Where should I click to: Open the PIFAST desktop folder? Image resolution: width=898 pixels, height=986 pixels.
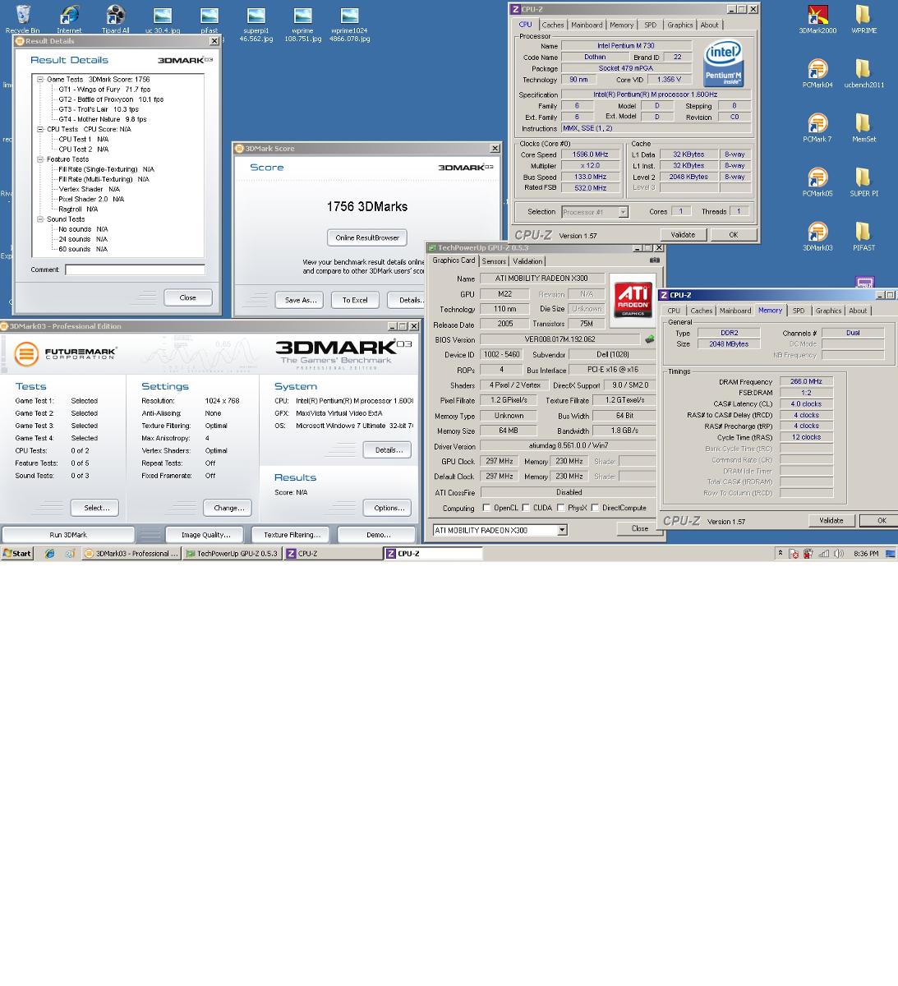(863, 236)
